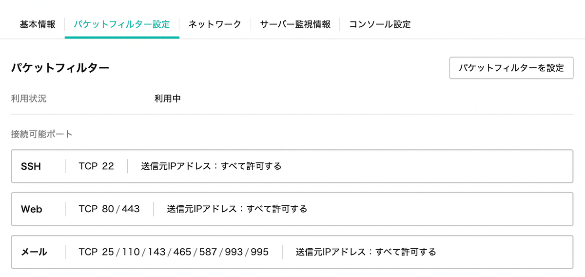Viewport: 585px width, 277px height.
Task: Click the 利用状況 label
Action: (x=29, y=99)
